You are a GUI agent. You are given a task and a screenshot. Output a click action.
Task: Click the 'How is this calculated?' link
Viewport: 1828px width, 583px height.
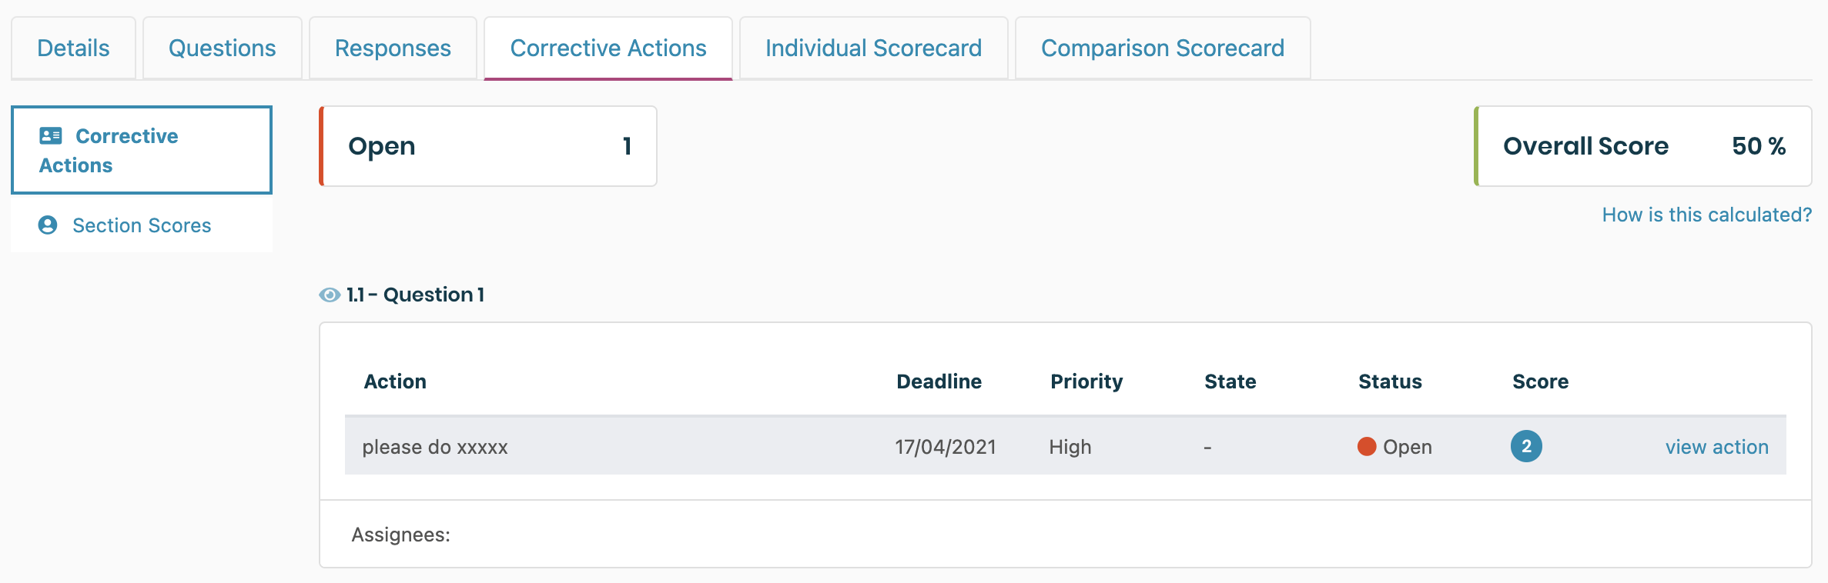tap(1706, 215)
